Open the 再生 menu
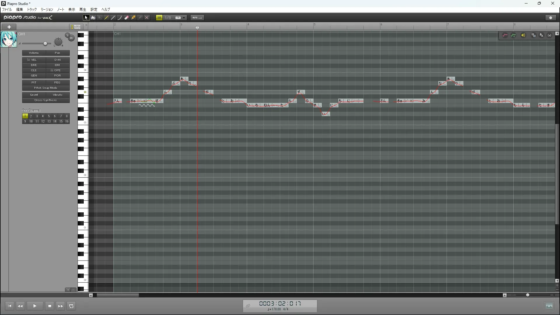Image resolution: width=560 pixels, height=315 pixels. pyautogui.click(x=83, y=10)
